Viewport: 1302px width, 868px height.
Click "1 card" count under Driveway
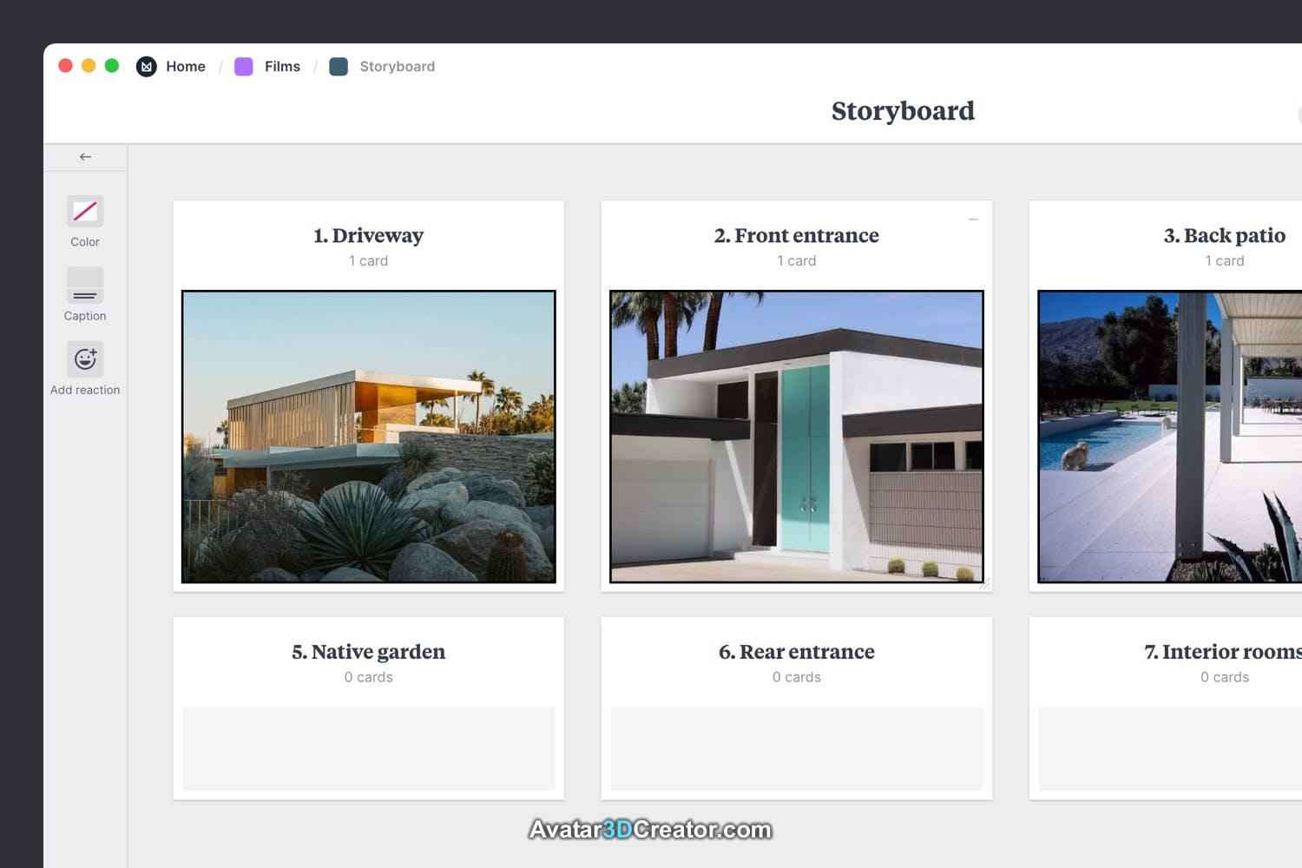[369, 260]
